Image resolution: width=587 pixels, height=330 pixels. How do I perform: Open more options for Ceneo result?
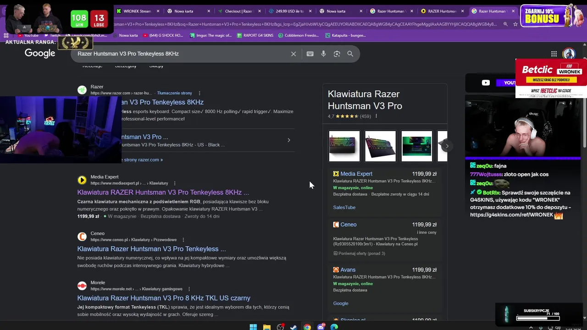pos(183,240)
